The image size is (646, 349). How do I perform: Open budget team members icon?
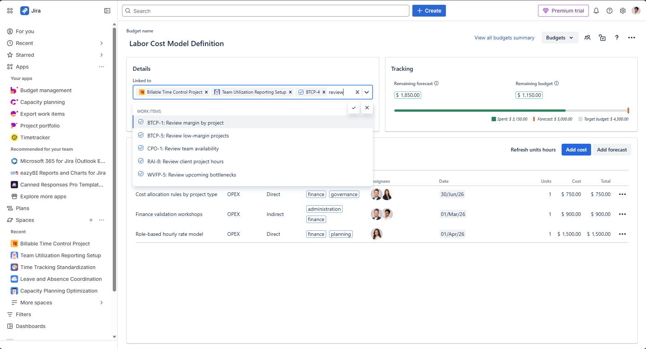[x=587, y=38]
